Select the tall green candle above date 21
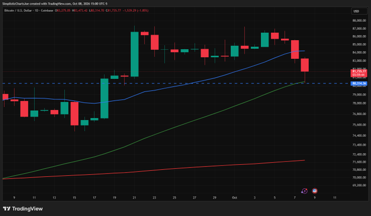The image size is (371, 216). click(x=135, y=54)
